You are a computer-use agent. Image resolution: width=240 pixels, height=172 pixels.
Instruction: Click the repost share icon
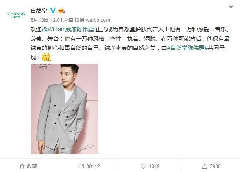coord(81,166)
